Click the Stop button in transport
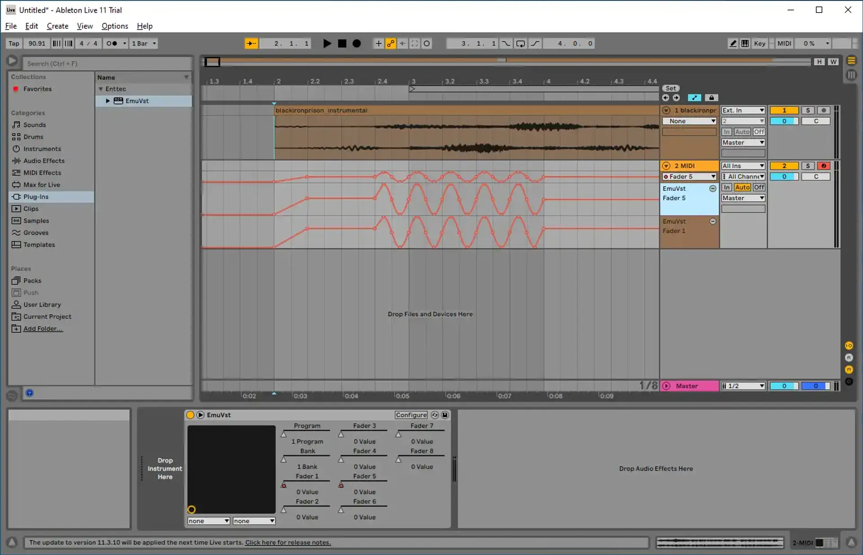 342,44
